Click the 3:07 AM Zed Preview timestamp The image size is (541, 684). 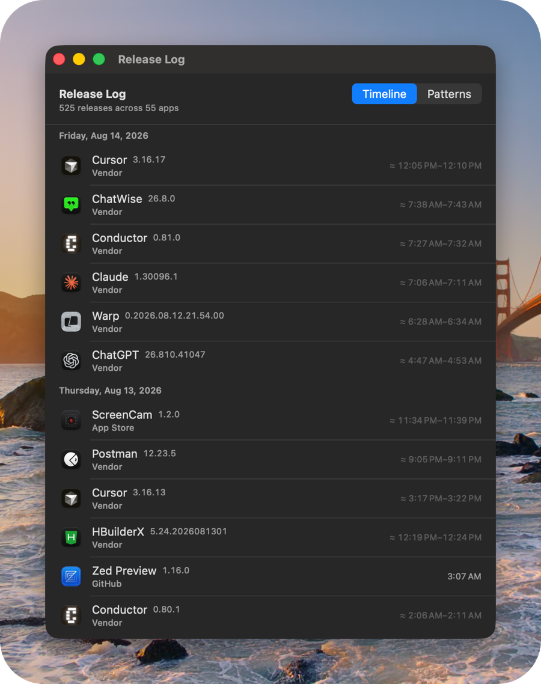point(464,576)
